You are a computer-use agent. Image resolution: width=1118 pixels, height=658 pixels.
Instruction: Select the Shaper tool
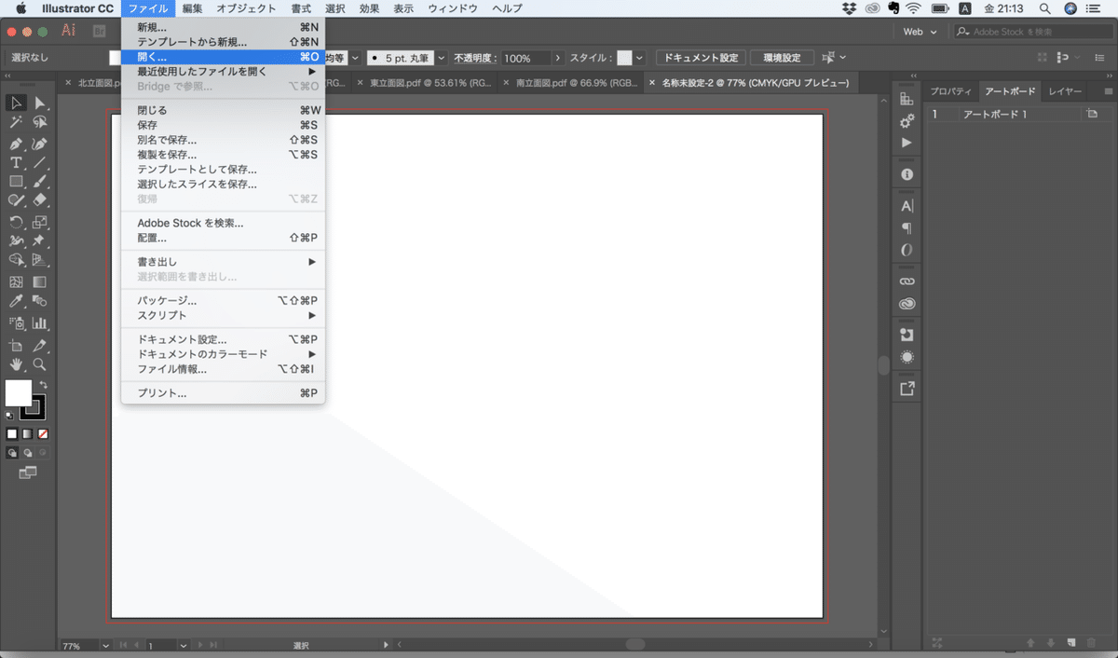(x=16, y=199)
